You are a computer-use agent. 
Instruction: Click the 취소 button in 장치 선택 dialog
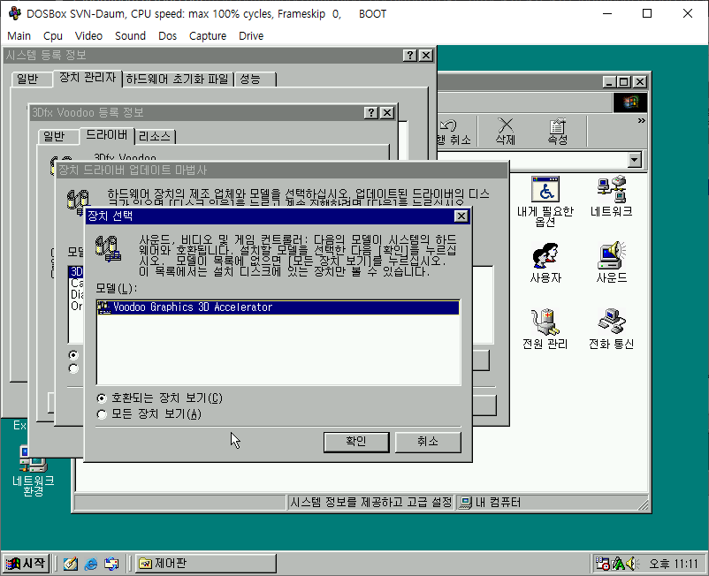click(428, 442)
